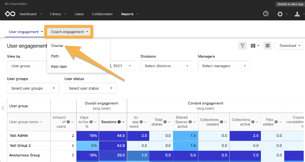Open the user profile icon
The image size is (305, 162).
coord(297,14)
